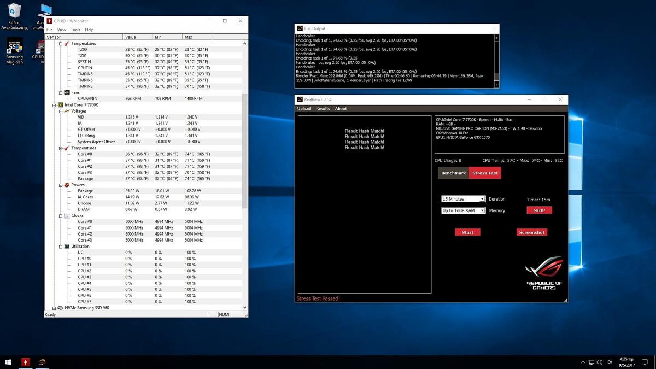Click the keyboard language indicator in tray
The height and width of the screenshot is (369, 656).
point(610,362)
